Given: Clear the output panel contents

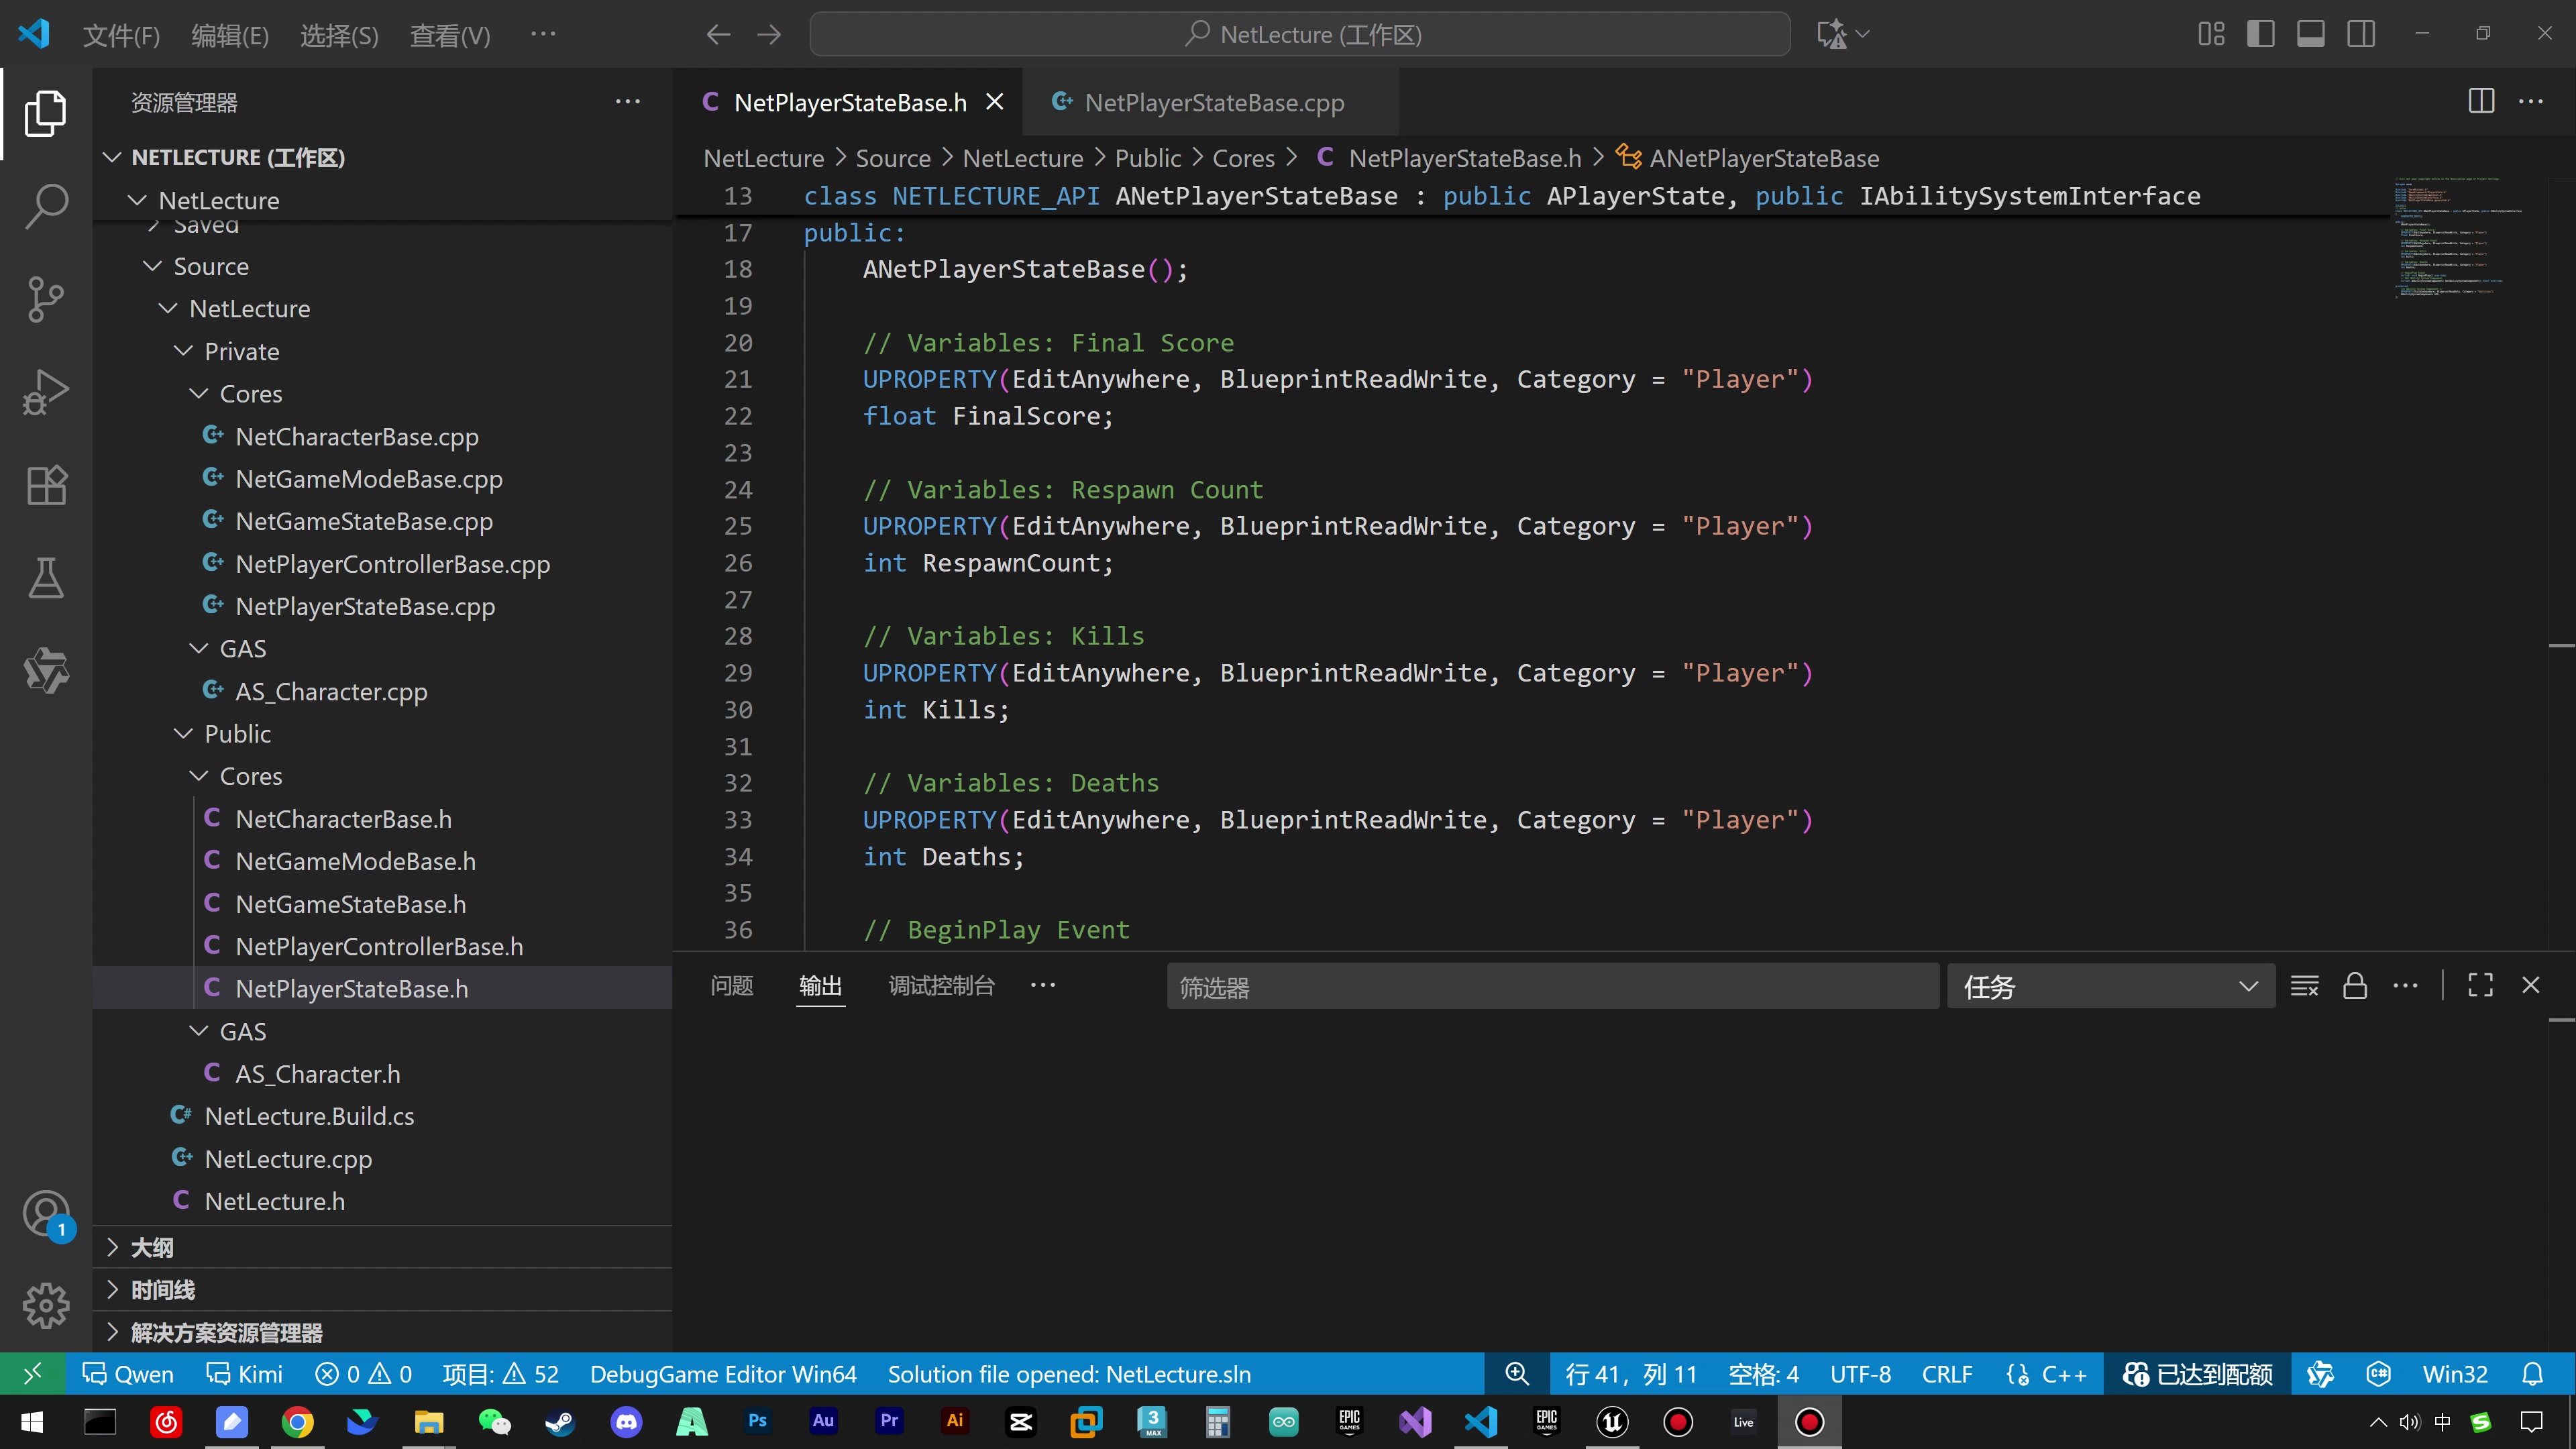Looking at the screenshot, I should coord(2304,986).
